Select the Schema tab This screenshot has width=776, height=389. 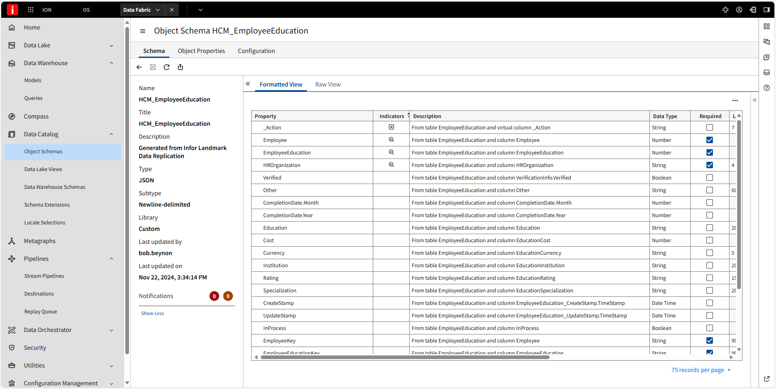pos(154,51)
